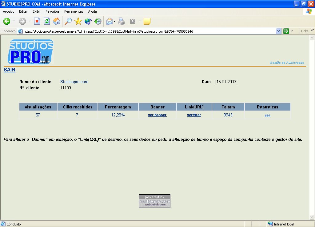This screenshot has height=227, width=315.
Task: Open the Ferramentas menu
Action: (x=74, y=11)
